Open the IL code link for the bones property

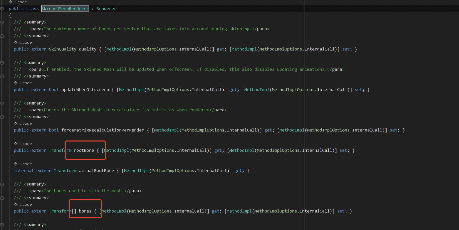(x=25, y=204)
